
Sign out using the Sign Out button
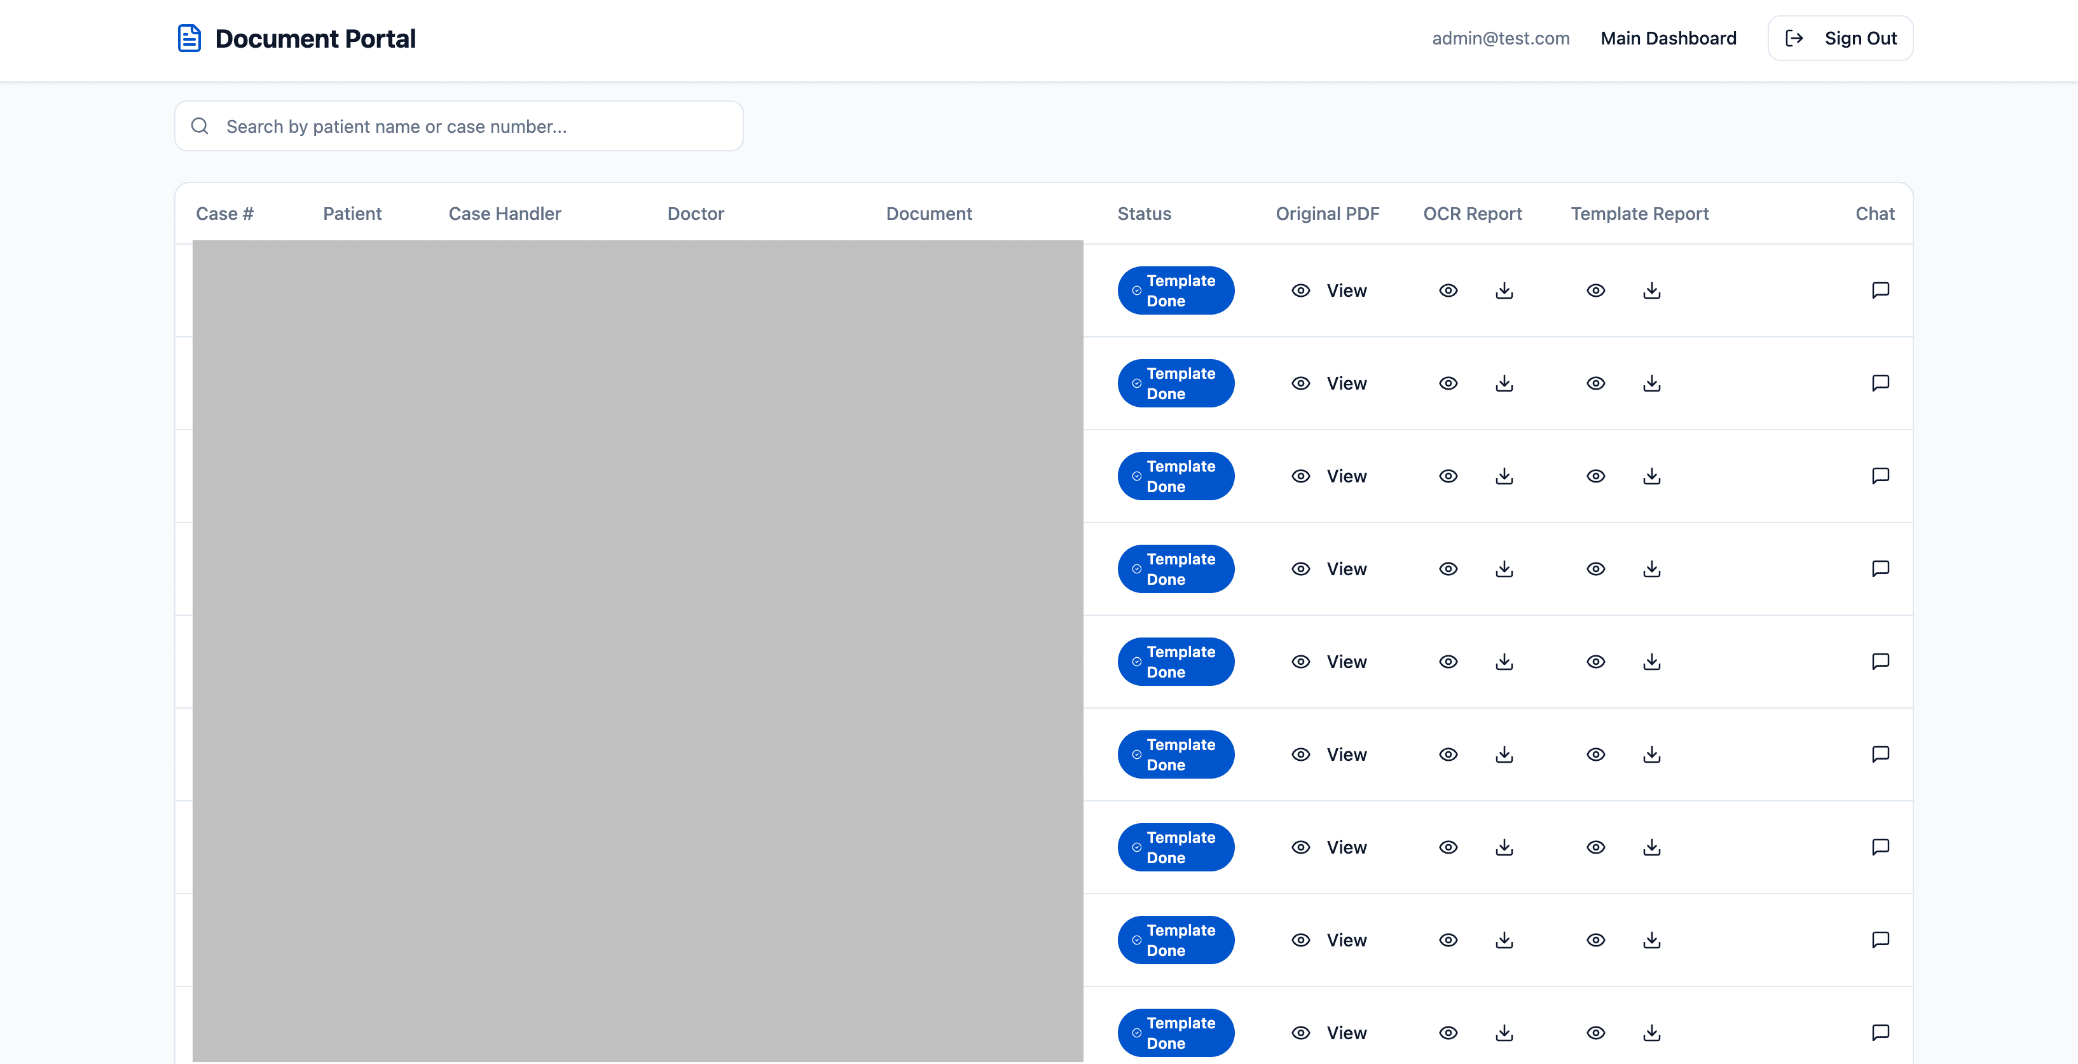1840,38
